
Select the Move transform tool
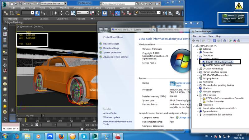pyautogui.click(x=62, y=13)
